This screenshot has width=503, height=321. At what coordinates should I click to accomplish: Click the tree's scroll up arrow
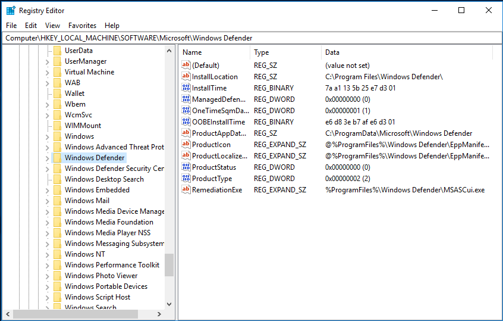(169, 51)
